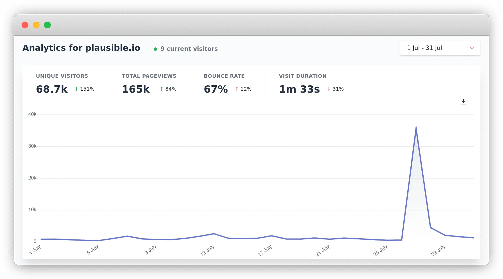
Task: Click the red down arrow beside 31%
Action: pos(329,89)
